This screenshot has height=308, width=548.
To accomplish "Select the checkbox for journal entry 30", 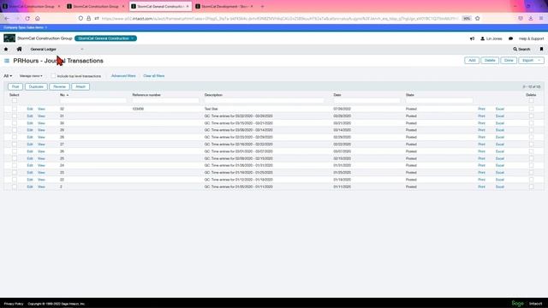I will (x=15, y=123).
